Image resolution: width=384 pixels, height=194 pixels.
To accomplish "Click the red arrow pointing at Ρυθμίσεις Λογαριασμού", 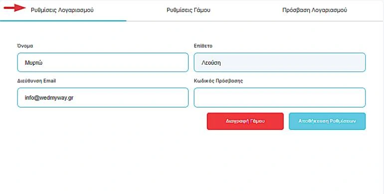I will coord(14,8).
